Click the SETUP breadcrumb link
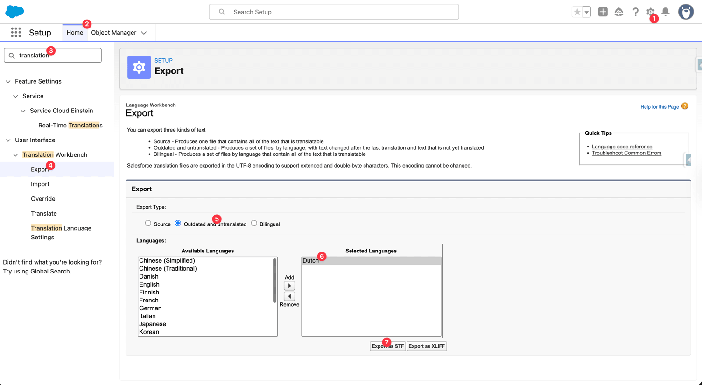 coord(163,60)
